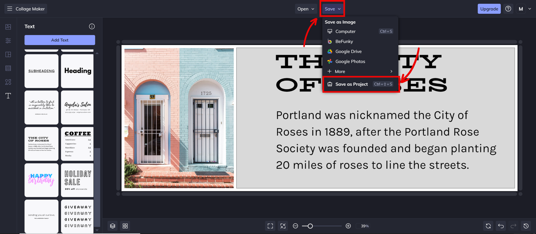Collapse the Save dropdown button
The image size is (536, 234).
[x=333, y=9]
